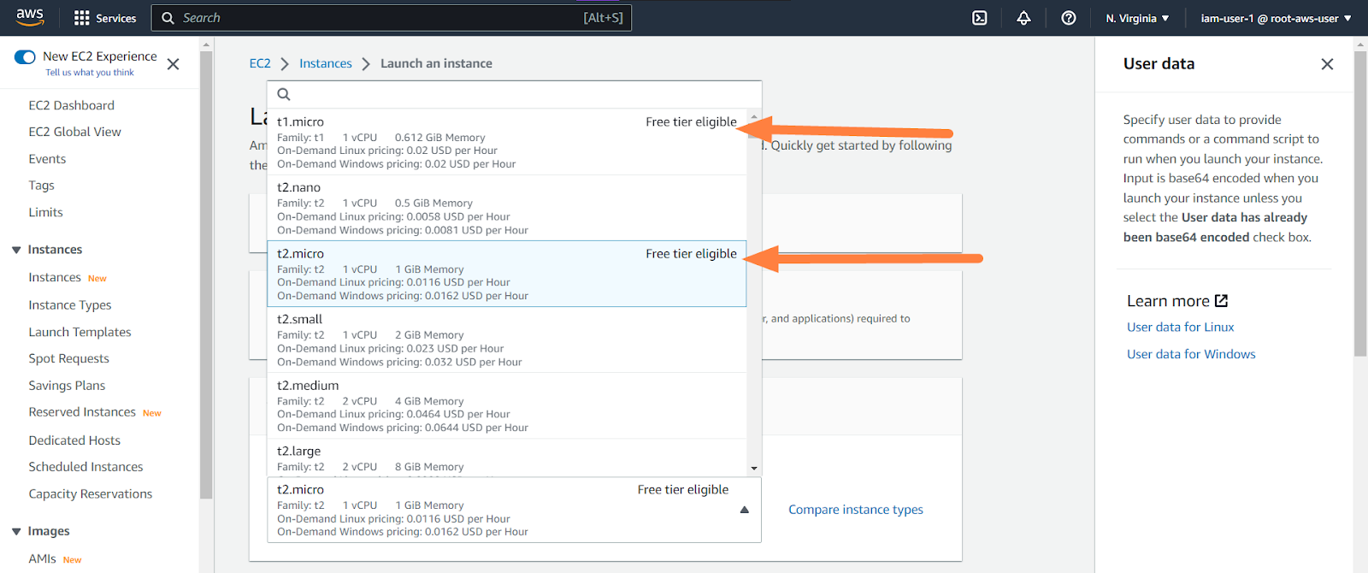Open EC2 Global View
1368x573 pixels.
[x=74, y=132]
